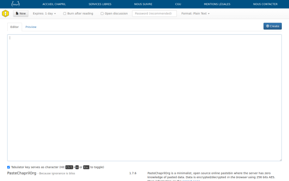This screenshot has width=289, height=181.
Task: Click "Because ignorance is bliss" tagline
Action: click(x=57, y=173)
